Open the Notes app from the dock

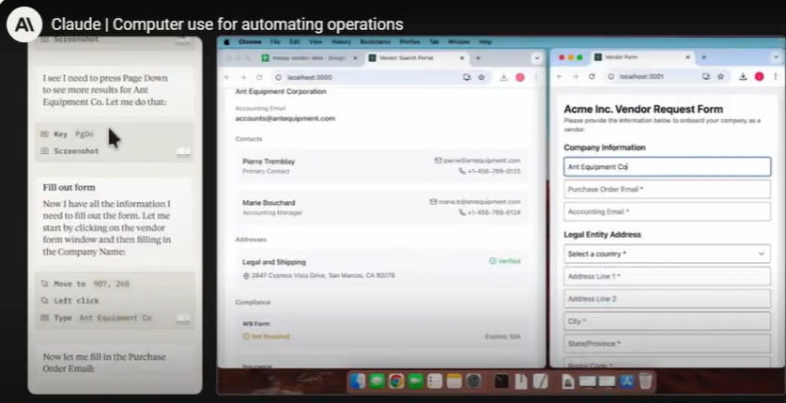coord(455,381)
